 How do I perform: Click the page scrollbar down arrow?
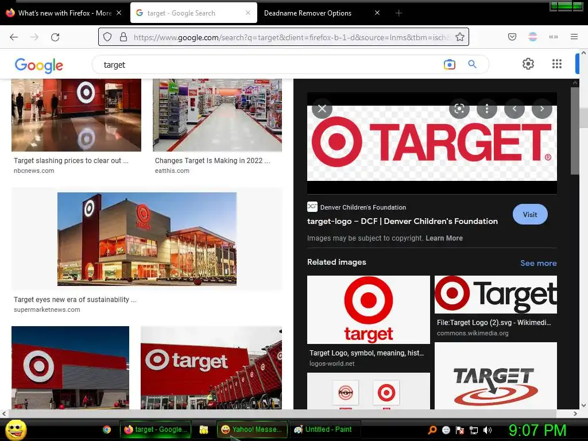coord(583,405)
